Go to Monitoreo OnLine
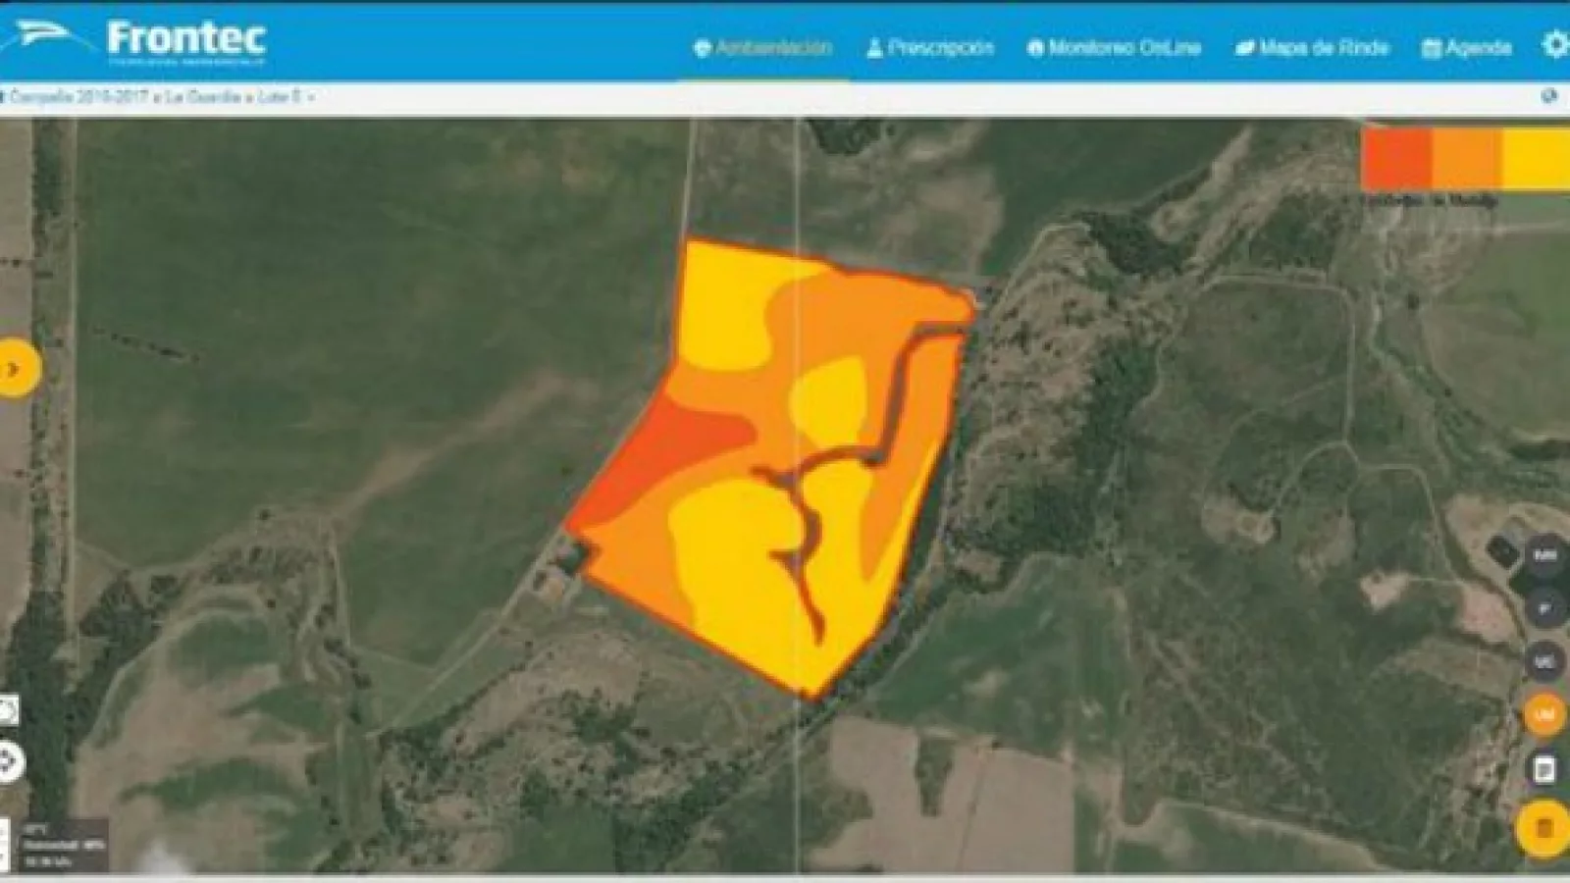This screenshot has height=883, width=1570. 1114,47
